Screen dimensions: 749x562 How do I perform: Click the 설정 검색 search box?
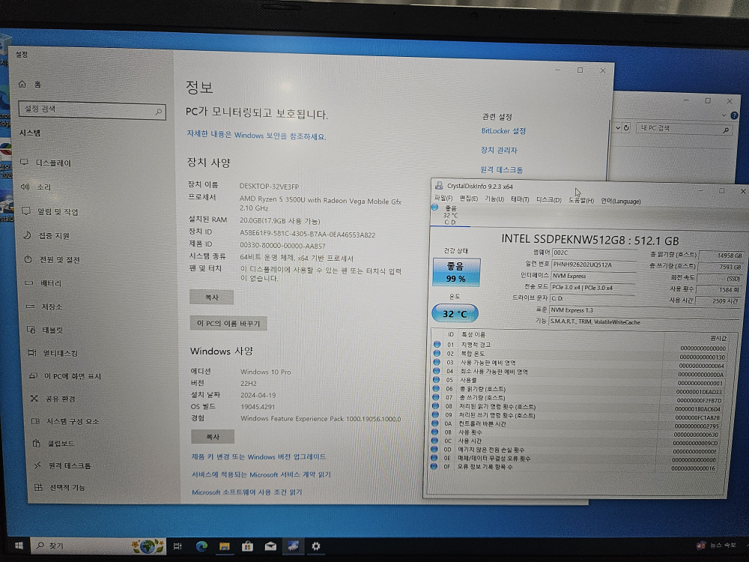tap(92, 110)
